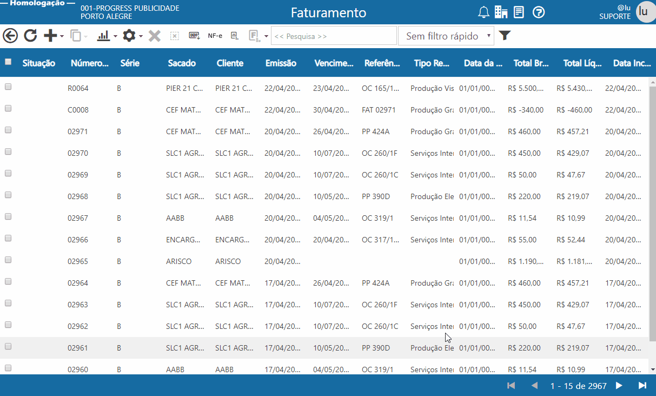Expand the F document dropdown arrow
Viewport: 656px width, 396px height.
[x=266, y=36]
